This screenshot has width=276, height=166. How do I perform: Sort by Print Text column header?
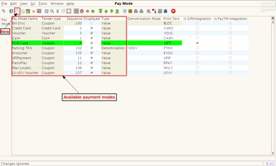[171, 19]
